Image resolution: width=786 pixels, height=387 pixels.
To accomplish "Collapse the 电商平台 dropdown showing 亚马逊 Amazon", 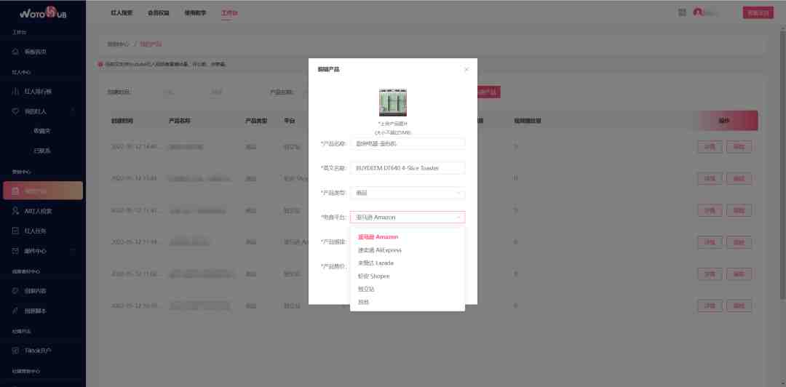I will tap(408, 217).
